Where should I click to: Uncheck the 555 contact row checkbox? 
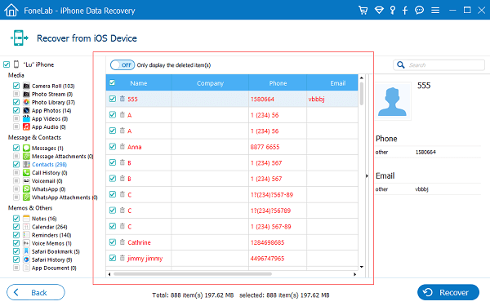click(x=113, y=99)
